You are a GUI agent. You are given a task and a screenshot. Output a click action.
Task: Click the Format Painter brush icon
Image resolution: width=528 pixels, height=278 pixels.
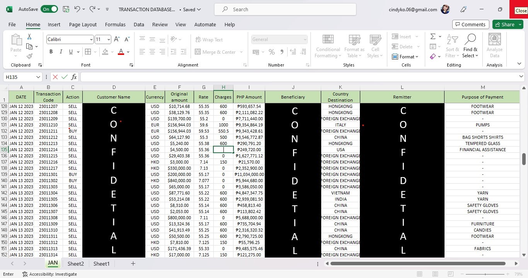point(29,56)
